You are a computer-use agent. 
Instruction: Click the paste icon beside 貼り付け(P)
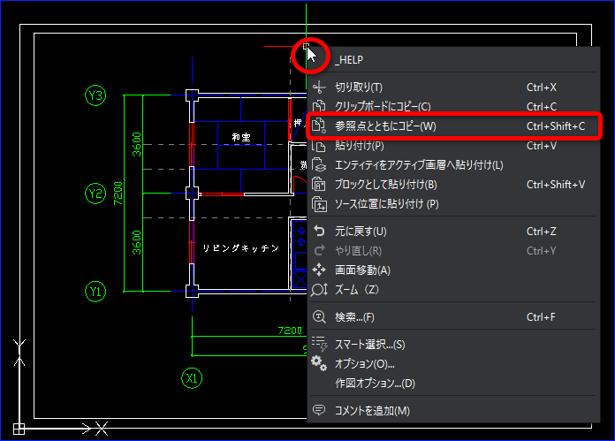[319, 146]
